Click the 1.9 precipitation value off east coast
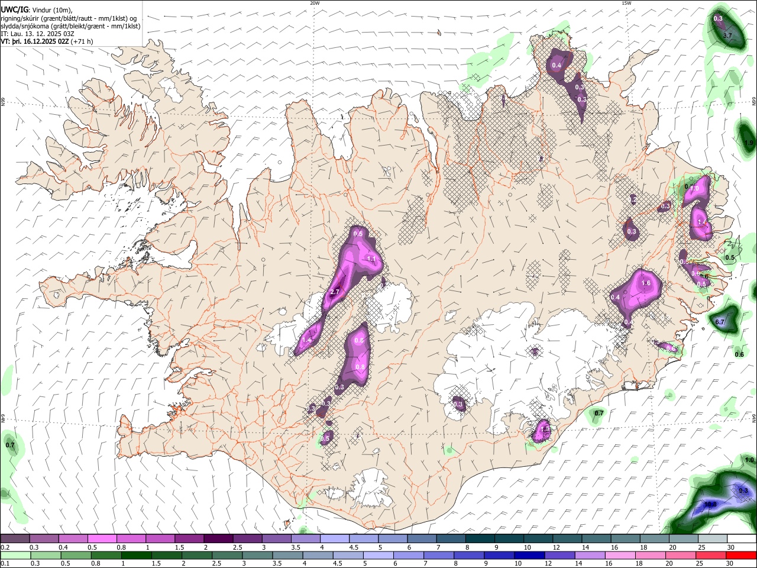This screenshot has height=568, width=757. (x=749, y=143)
